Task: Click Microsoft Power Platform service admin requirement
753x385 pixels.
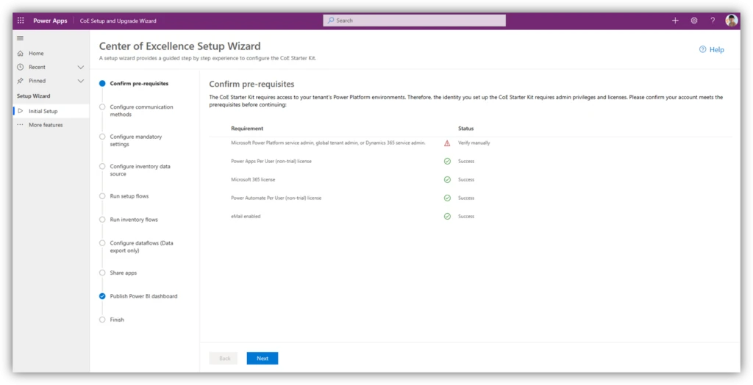Action: (x=328, y=143)
